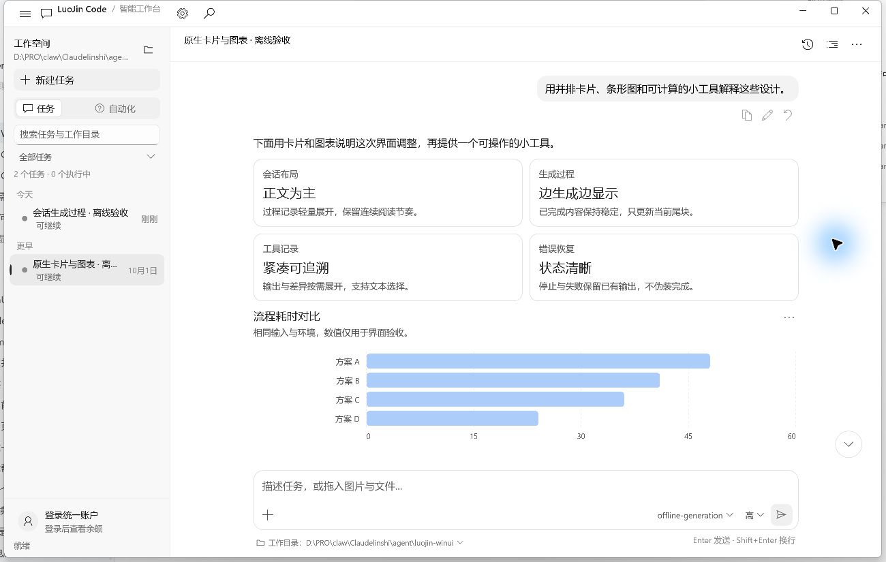Open the history clock icon in the header
Image resolution: width=886 pixels, height=562 pixels.
(808, 44)
